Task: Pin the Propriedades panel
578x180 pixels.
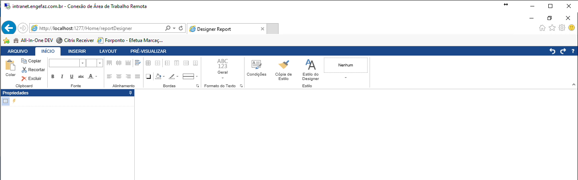Action: 130,93
